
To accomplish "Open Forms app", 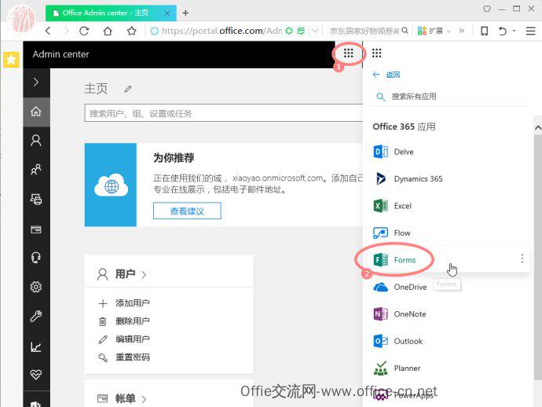I will 446,260.
